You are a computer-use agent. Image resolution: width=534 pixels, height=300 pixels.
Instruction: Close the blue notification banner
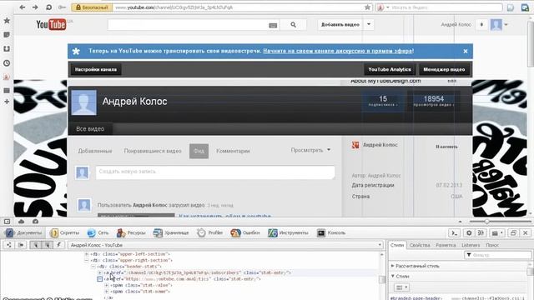click(466, 52)
